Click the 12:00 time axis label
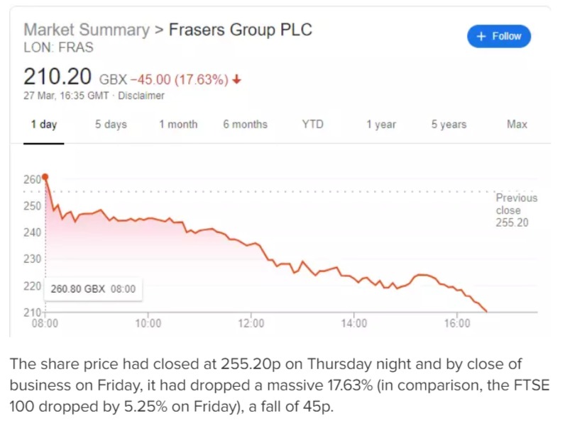The height and width of the screenshot is (423, 570). click(251, 323)
